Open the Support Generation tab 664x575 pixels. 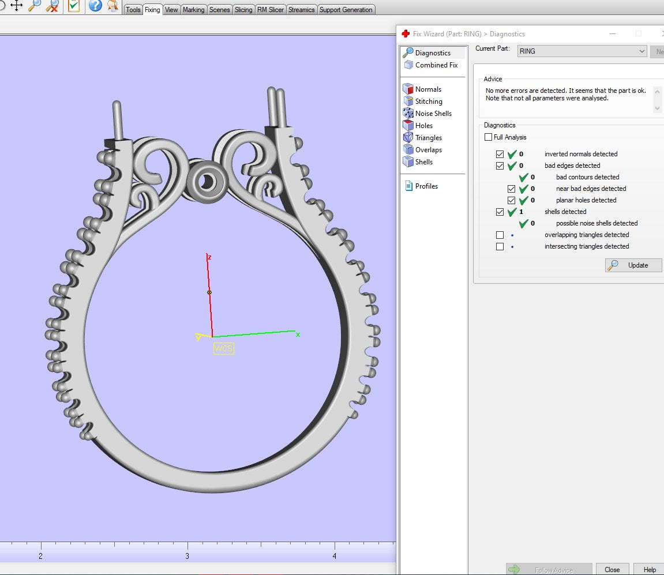tap(346, 10)
